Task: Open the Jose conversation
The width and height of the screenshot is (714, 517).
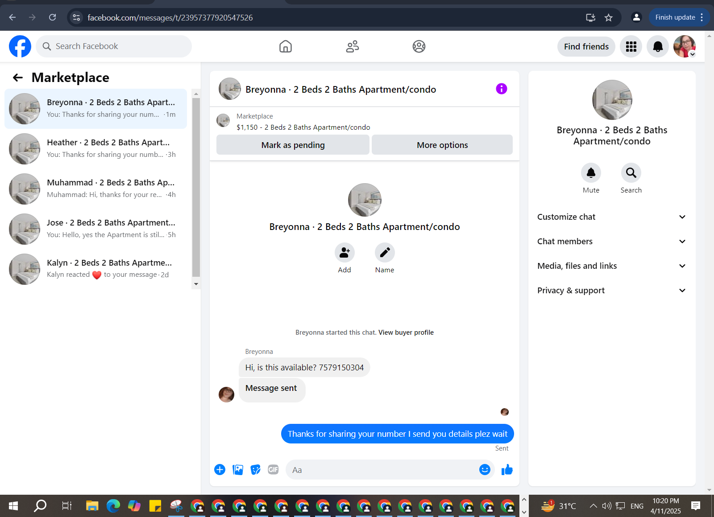Action: (x=96, y=229)
